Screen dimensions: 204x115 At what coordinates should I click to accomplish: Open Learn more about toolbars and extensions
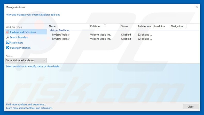coord(29,108)
